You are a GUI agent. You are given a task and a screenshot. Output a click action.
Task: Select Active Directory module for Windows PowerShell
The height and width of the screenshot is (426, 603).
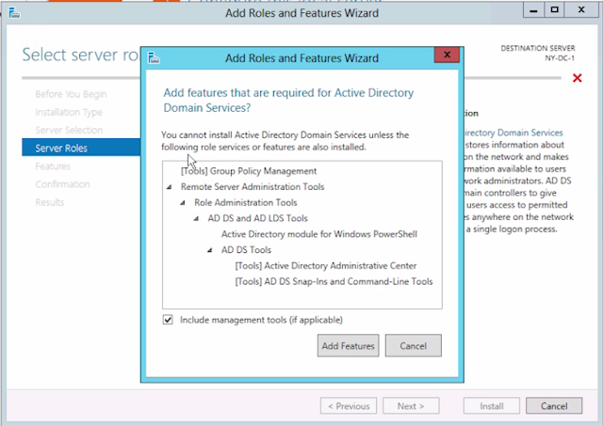(319, 234)
